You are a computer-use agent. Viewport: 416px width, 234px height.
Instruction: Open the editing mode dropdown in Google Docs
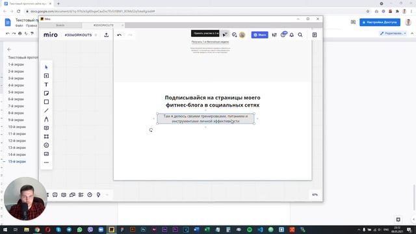coord(393,33)
